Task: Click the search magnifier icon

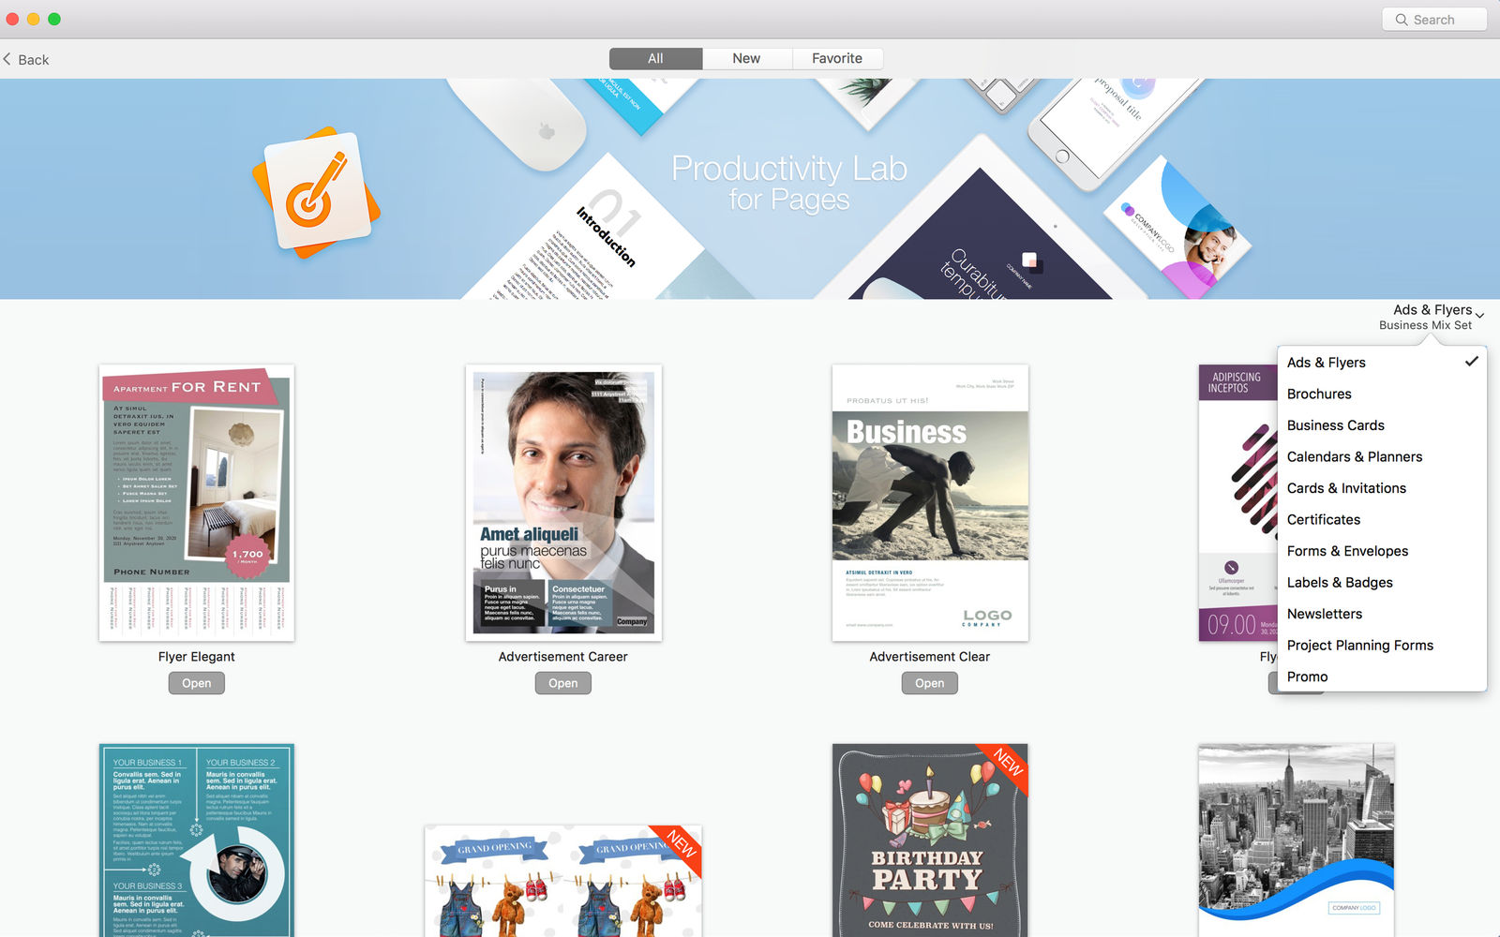Action: [x=1402, y=20]
